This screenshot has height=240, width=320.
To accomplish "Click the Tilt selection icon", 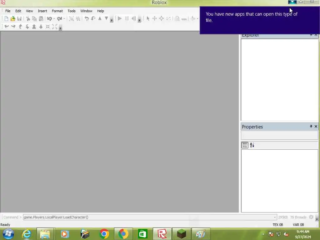I will 93,19.
